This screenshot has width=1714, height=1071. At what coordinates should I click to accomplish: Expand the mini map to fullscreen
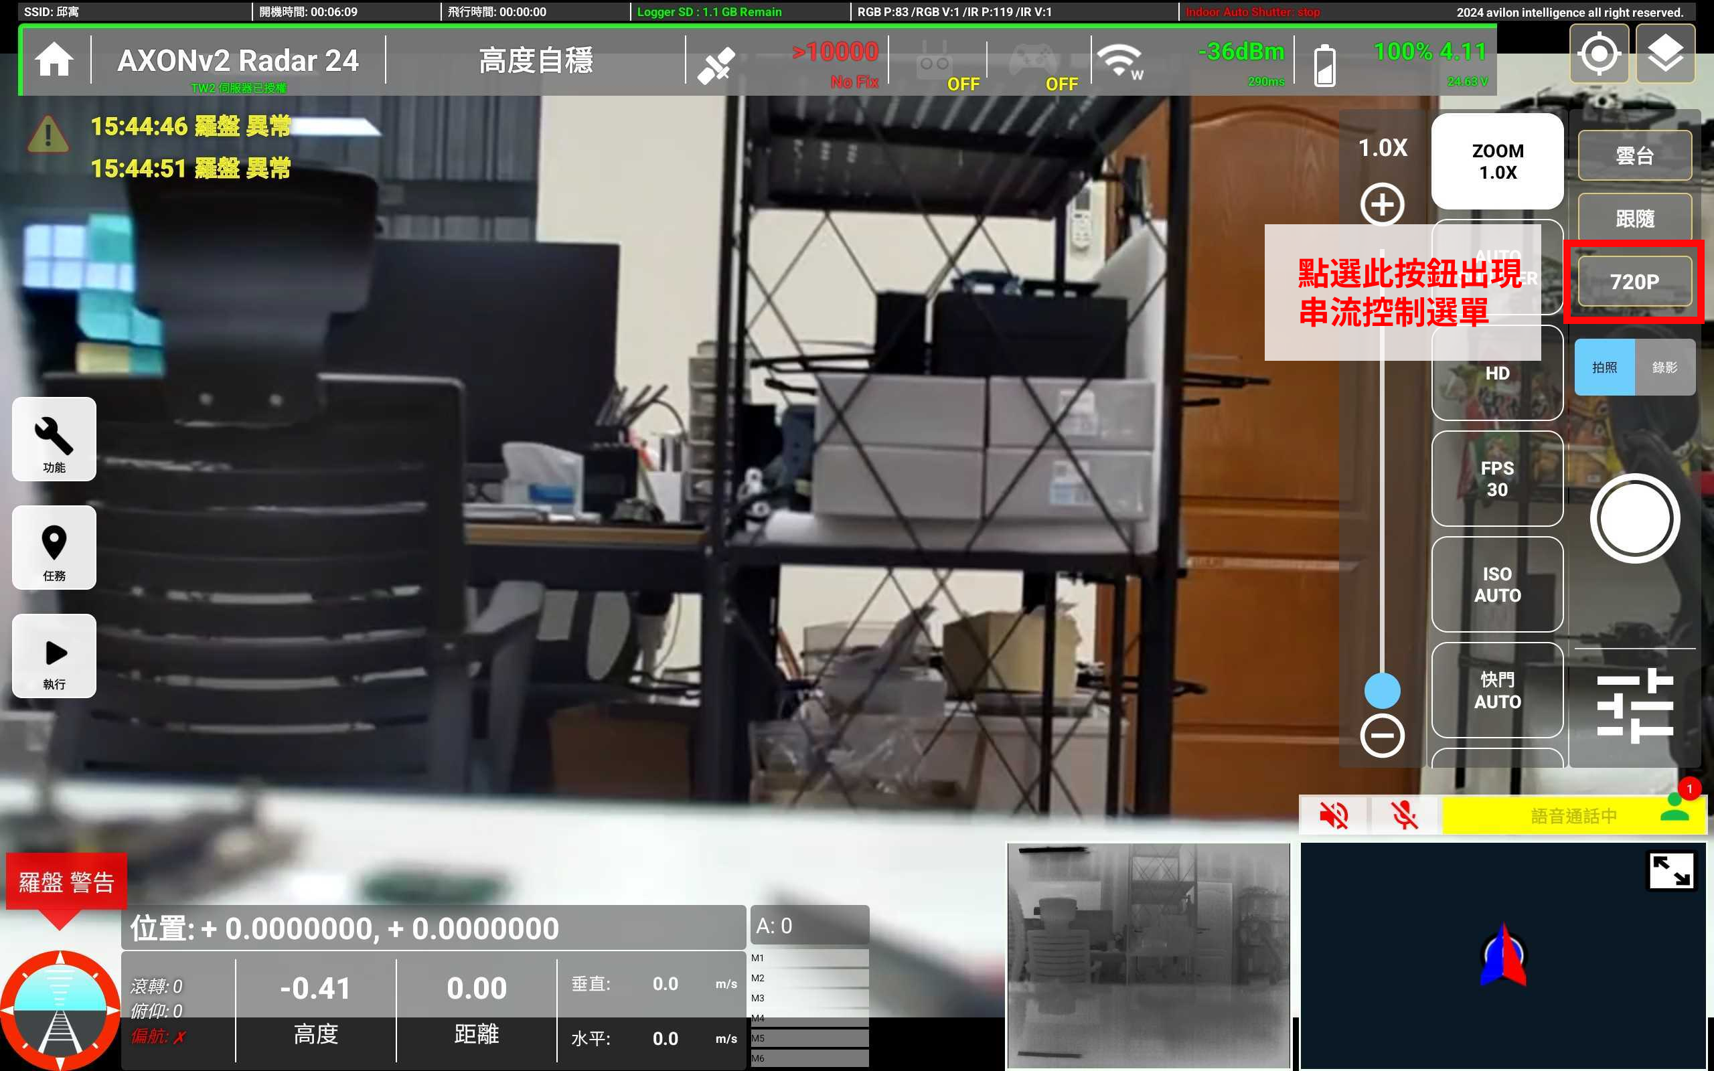click(1670, 871)
